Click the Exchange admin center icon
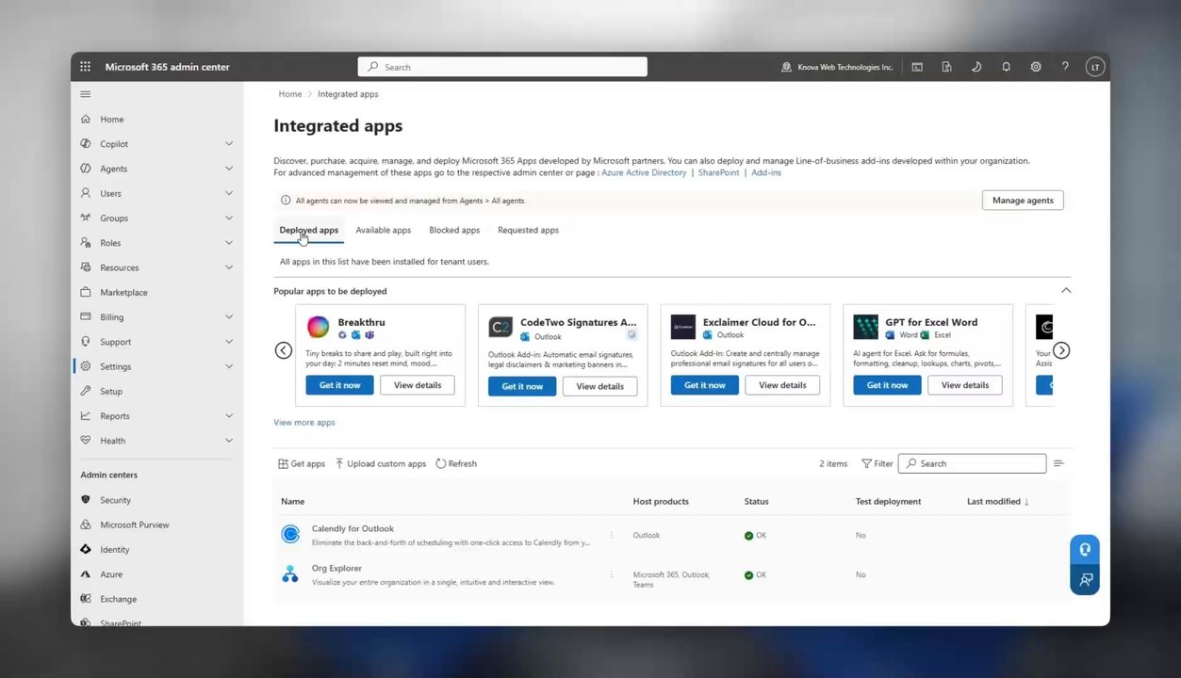1181x678 pixels. click(86, 599)
